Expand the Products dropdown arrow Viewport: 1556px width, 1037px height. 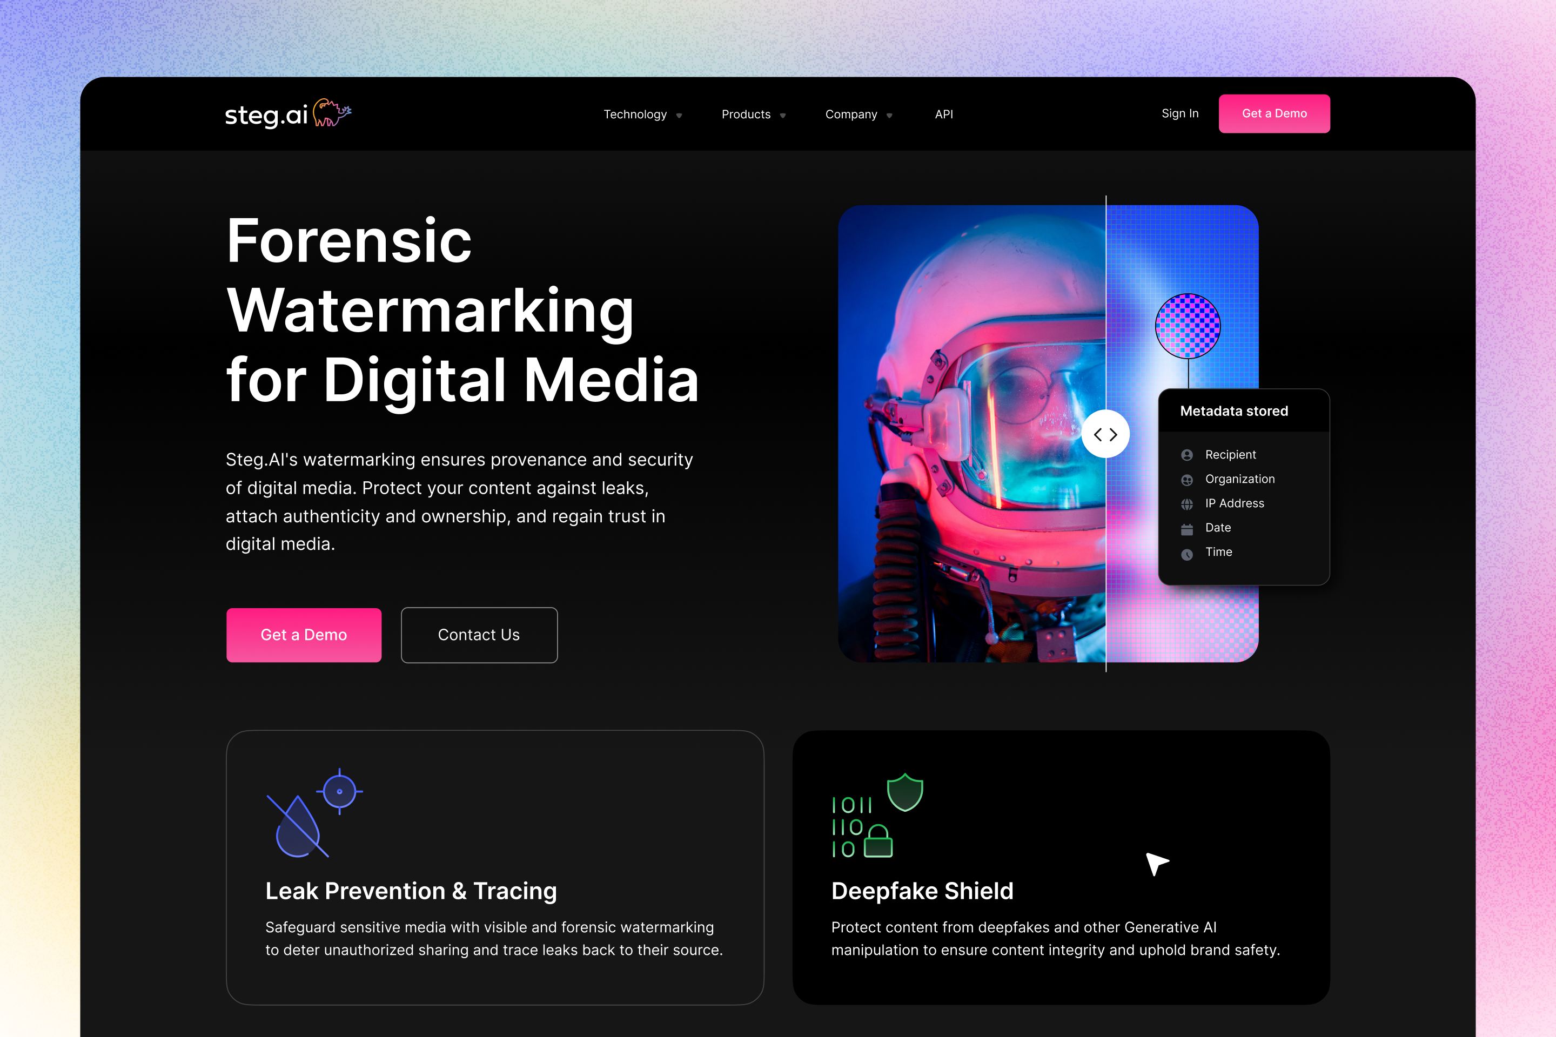pyautogui.click(x=783, y=116)
